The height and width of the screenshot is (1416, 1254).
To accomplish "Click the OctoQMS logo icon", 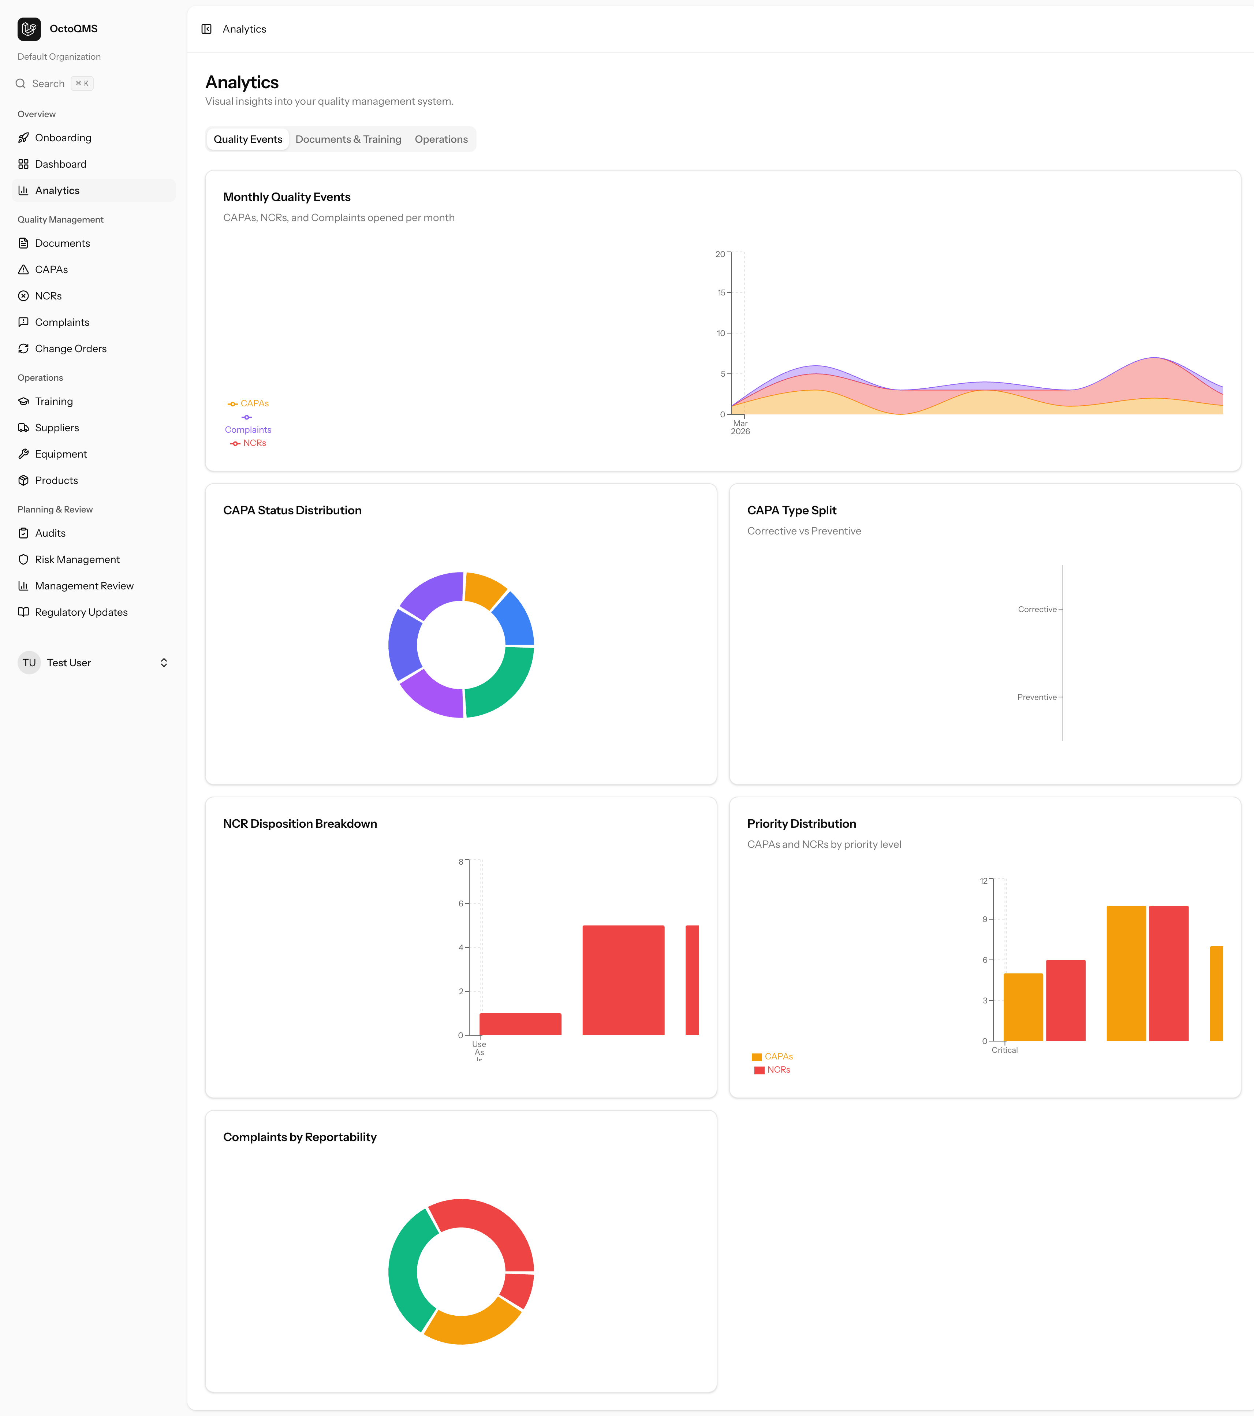I will pos(29,29).
